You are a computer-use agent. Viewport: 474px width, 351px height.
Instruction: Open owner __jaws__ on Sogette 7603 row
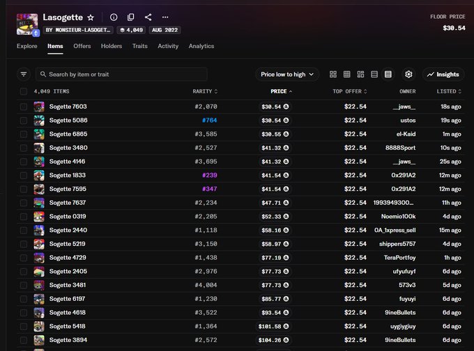(404, 107)
